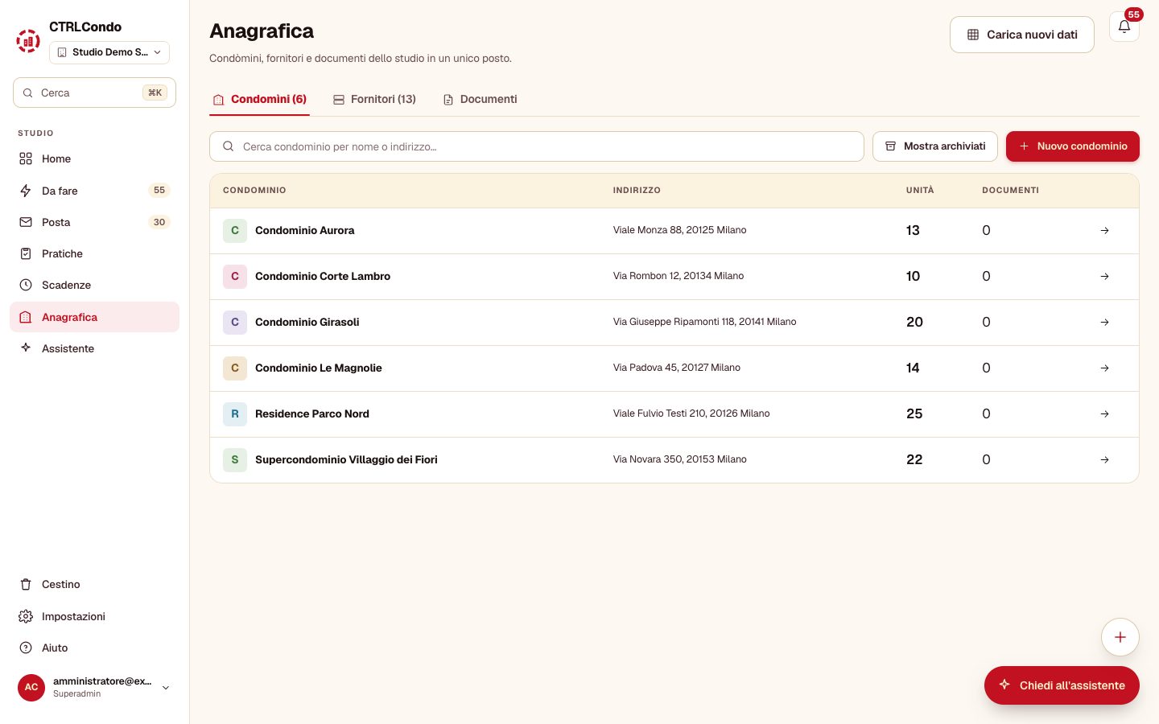This screenshot has height=724, width=1159.
Task: Click the tan C avatar of Le Magnolie
Action: (x=235, y=368)
